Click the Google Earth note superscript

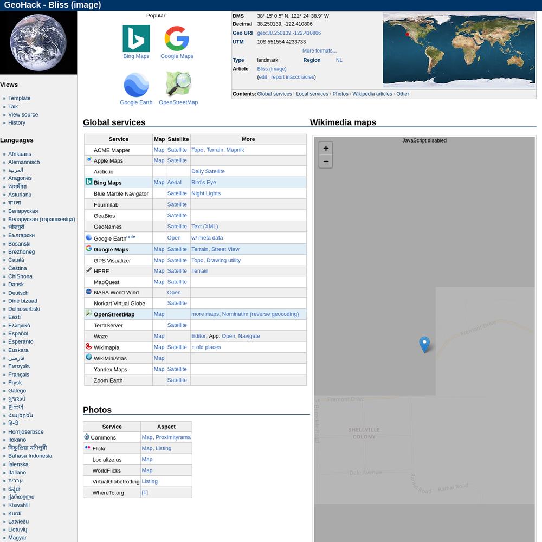coord(131,237)
